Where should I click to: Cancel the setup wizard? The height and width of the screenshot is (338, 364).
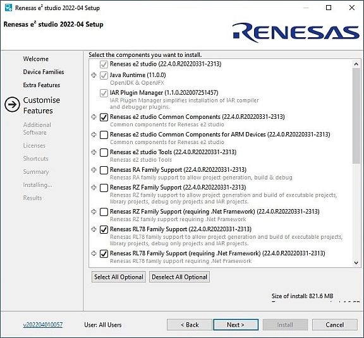tap(334, 325)
